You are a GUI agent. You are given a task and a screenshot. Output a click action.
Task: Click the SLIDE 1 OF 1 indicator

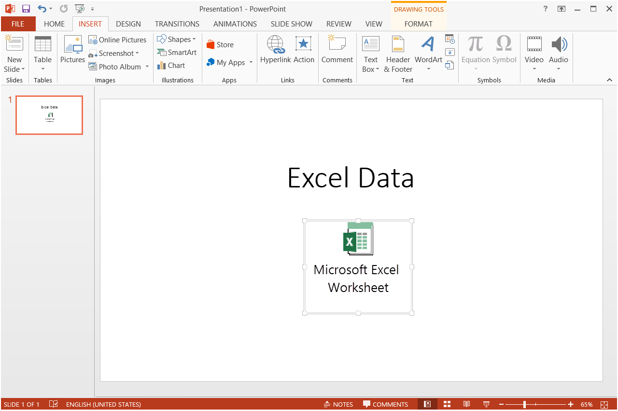(x=22, y=404)
